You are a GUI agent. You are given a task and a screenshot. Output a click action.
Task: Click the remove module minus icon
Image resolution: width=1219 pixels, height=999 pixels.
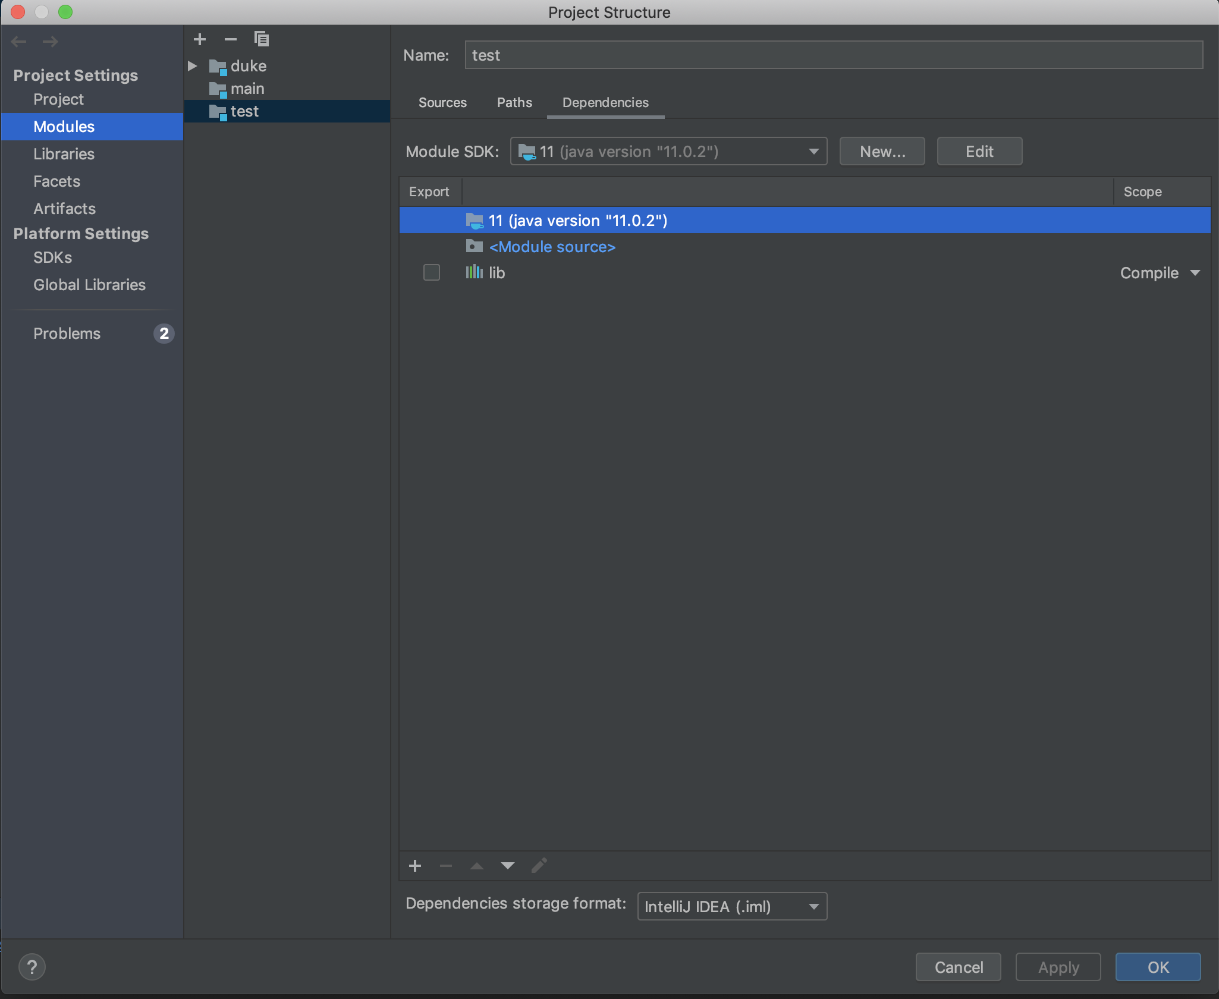(231, 39)
